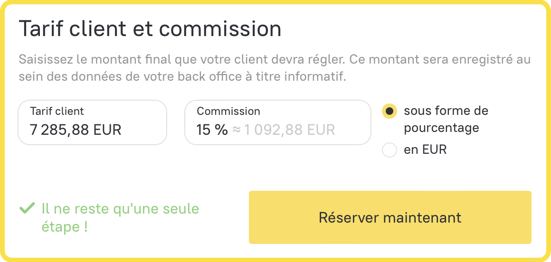Image resolution: width=551 pixels, height=262 pixels.
Task: Focus the Tarif client input field
Action: [92, 122]
